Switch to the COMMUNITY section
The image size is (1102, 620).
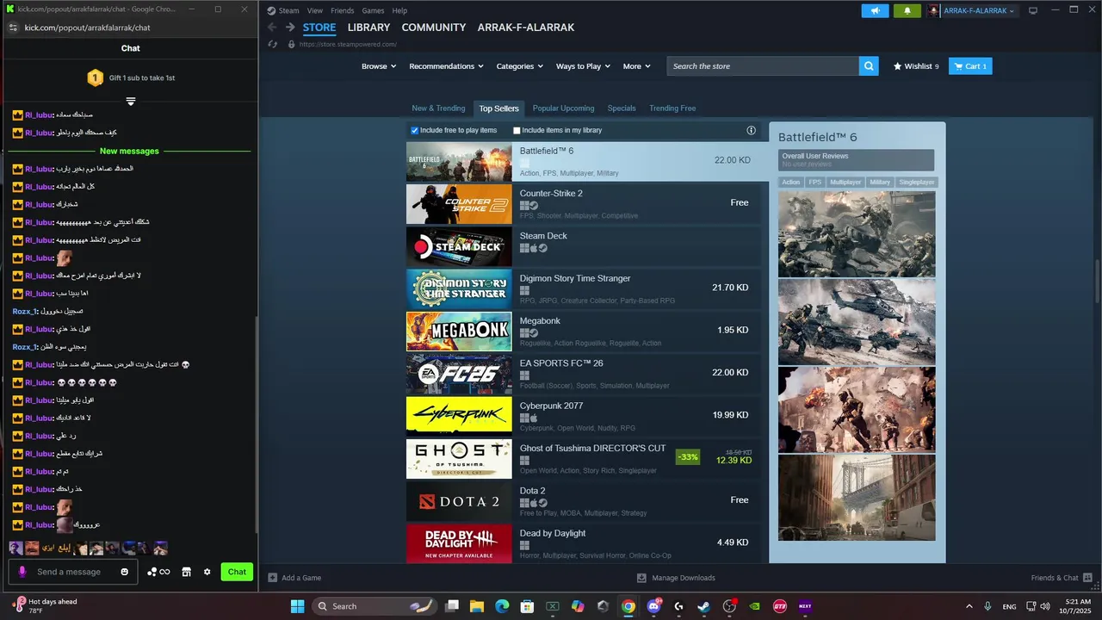click(434, 28)
